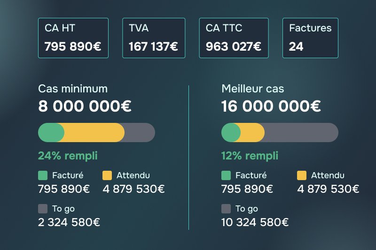The width and height of the screenshot is (376, 250).
Task: Select the 24% rempli label
Action: coord(68,156)
